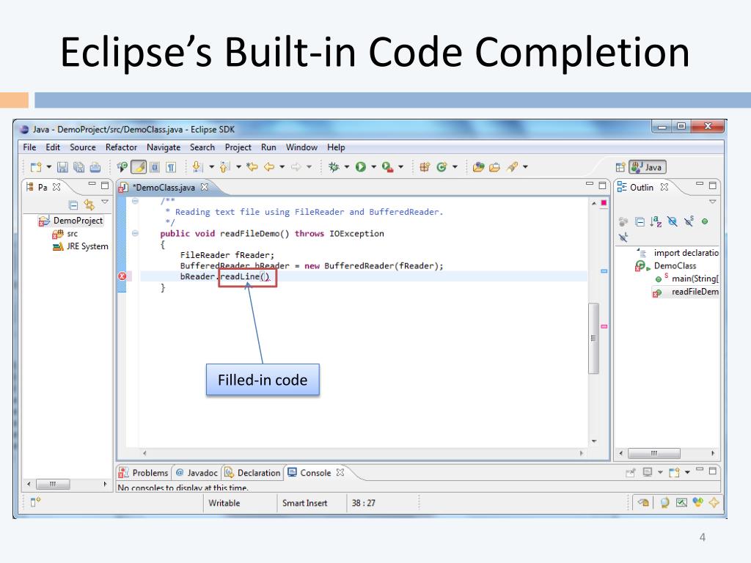
Task: Click the Print icon in toolbar
Action: click(x=95, y=167)
